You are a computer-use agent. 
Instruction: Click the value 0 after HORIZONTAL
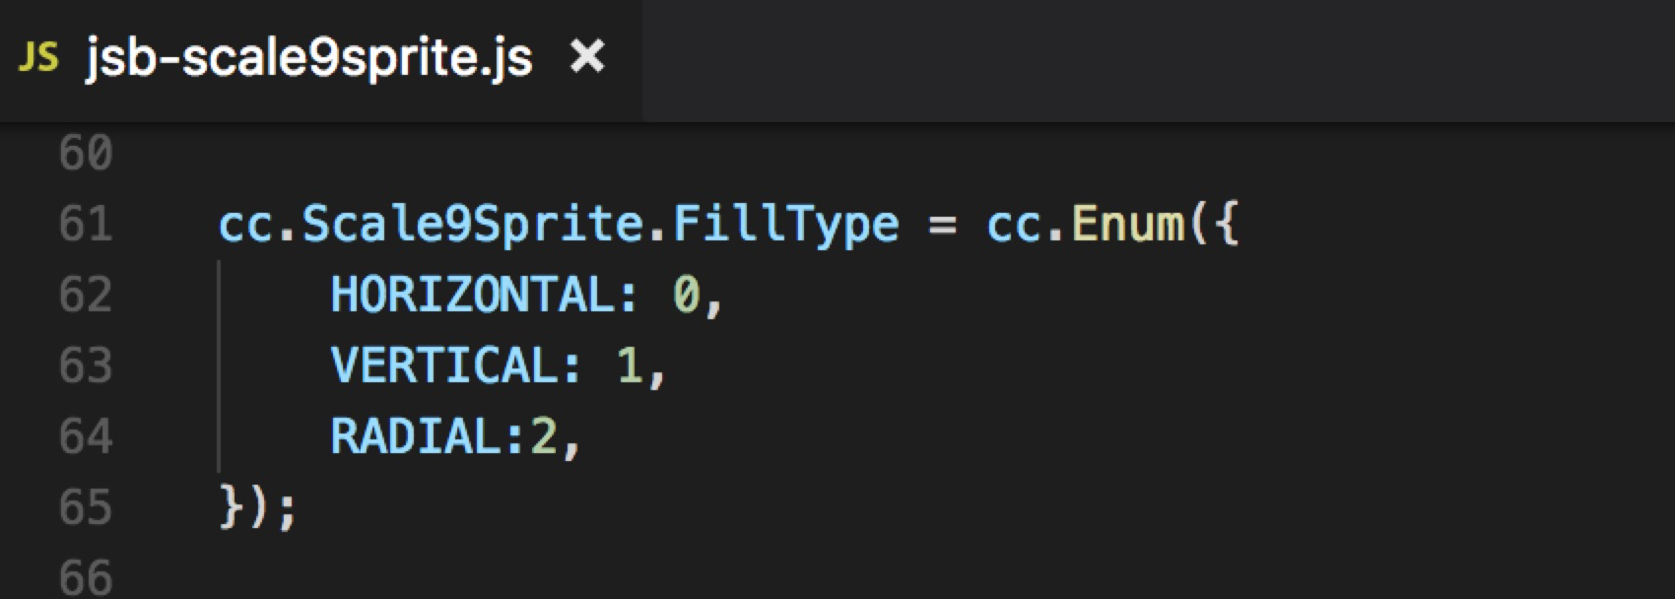[x=686, y=296]
